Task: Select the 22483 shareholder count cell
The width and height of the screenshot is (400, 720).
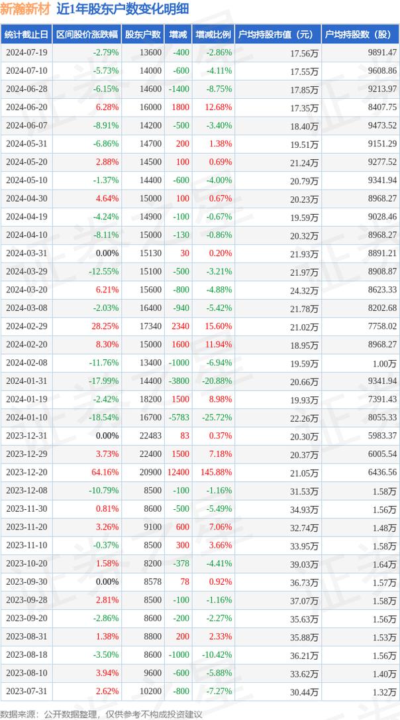Action: [148, 436]
